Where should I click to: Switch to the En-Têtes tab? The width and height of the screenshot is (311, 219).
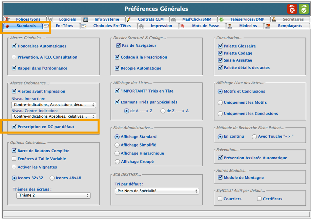[x=64, y=26]
